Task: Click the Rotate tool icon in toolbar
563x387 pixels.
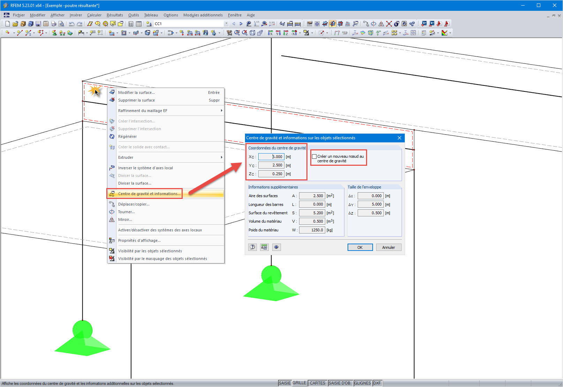Action: (x=373, y=24)
